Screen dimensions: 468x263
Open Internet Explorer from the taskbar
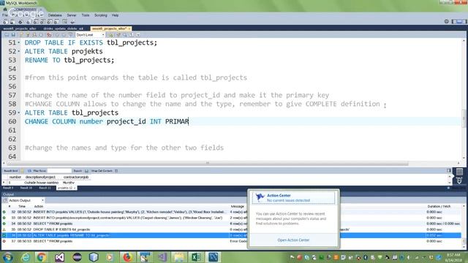pyautogui.click(x=26, y=256)
